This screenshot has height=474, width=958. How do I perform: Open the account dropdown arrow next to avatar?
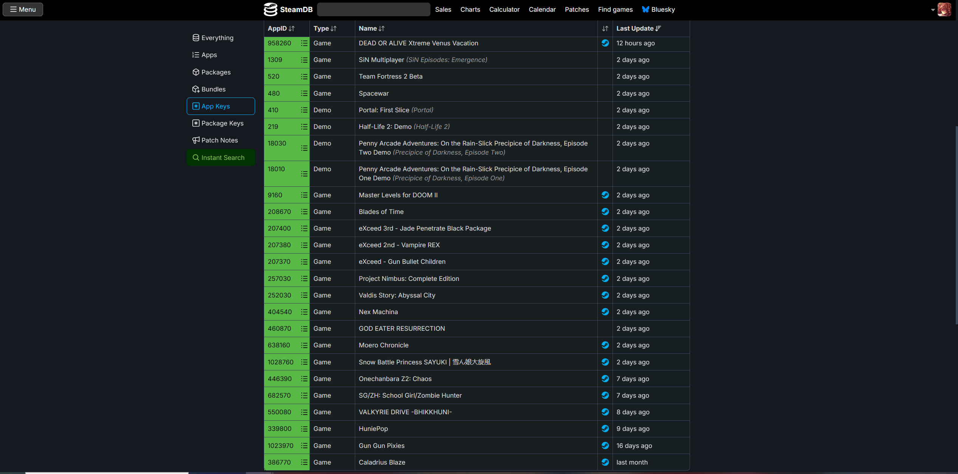point(933,10)
